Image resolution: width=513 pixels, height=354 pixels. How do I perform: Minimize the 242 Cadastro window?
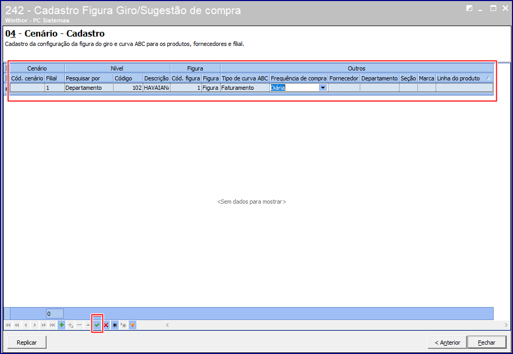click(481, 9)
